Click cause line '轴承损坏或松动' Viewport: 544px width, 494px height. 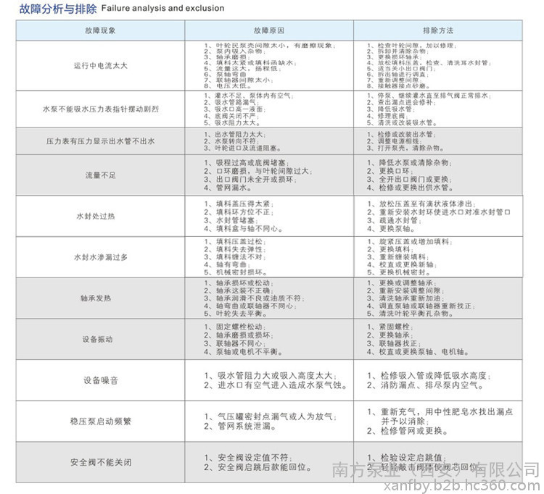click(239, 282)
